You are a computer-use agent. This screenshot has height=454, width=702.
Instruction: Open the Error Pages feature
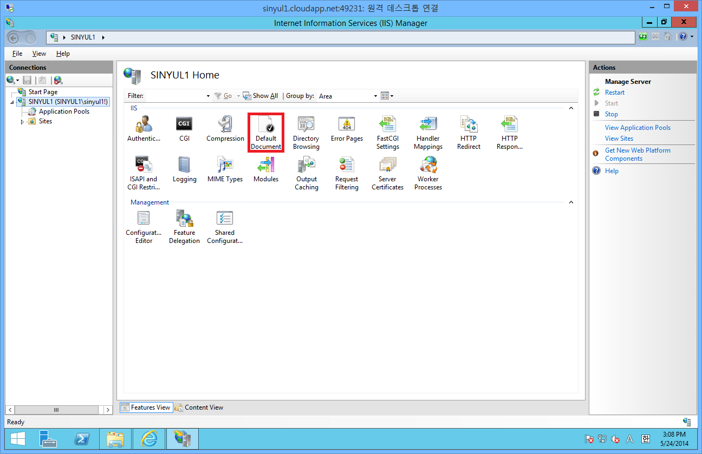[x=347, y=129]
